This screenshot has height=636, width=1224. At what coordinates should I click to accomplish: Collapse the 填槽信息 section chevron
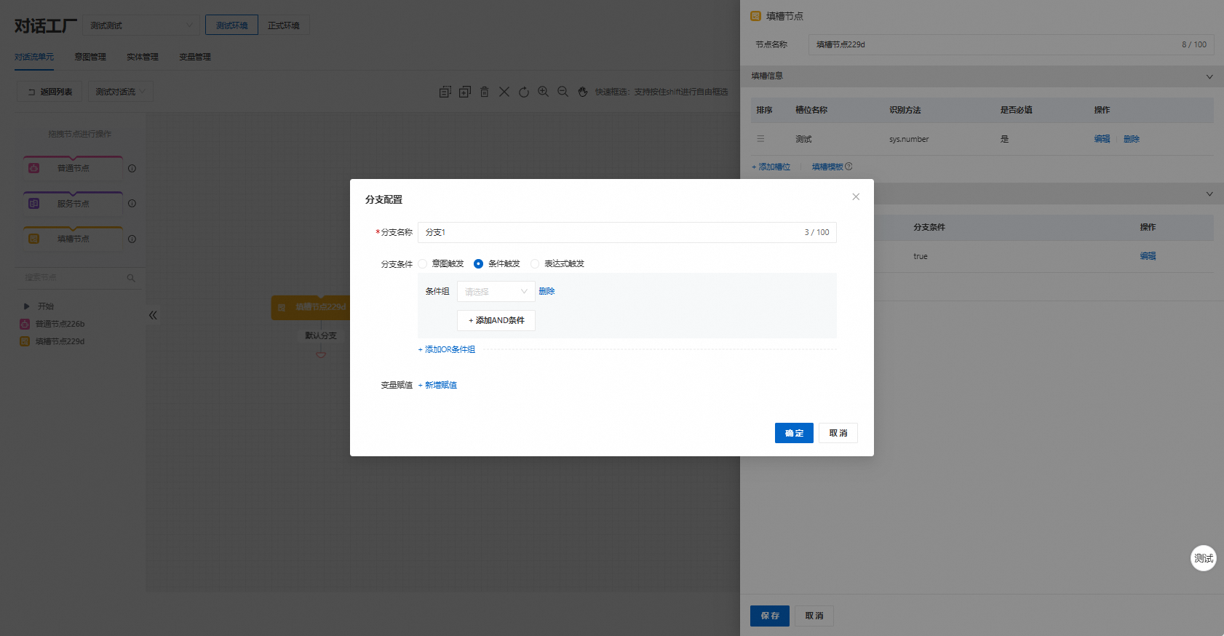[1209, 76]
